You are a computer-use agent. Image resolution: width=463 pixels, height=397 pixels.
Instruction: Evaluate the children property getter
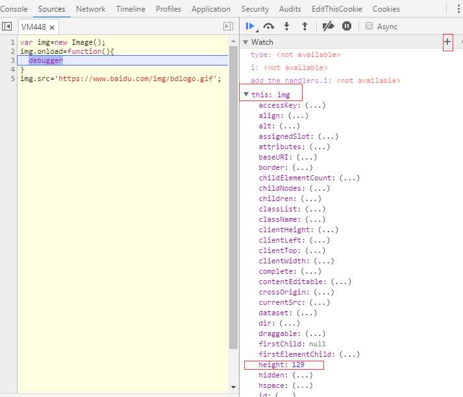click(311, 198)
